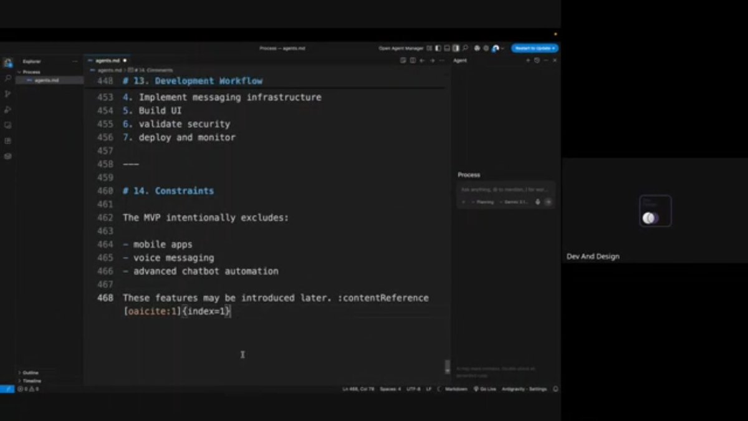
Task: Collapse the Process folder in Explorer
Action: coord(31,72)
